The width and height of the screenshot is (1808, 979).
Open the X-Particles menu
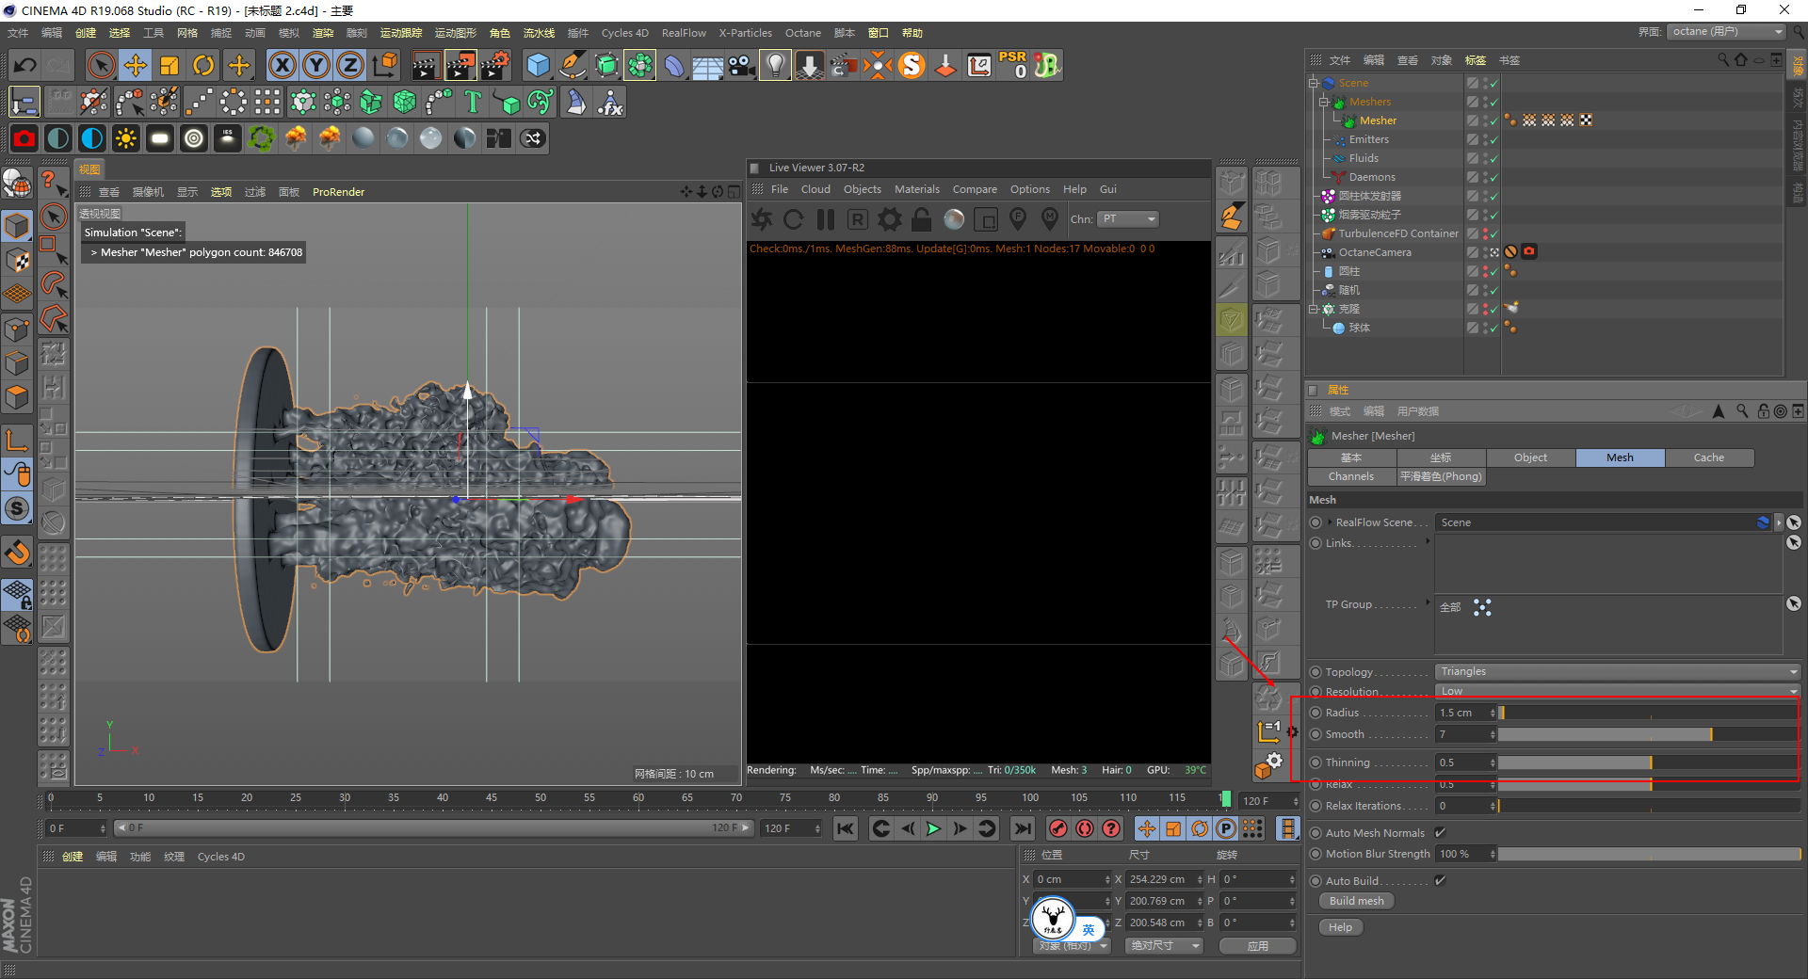tap(746, 33)
